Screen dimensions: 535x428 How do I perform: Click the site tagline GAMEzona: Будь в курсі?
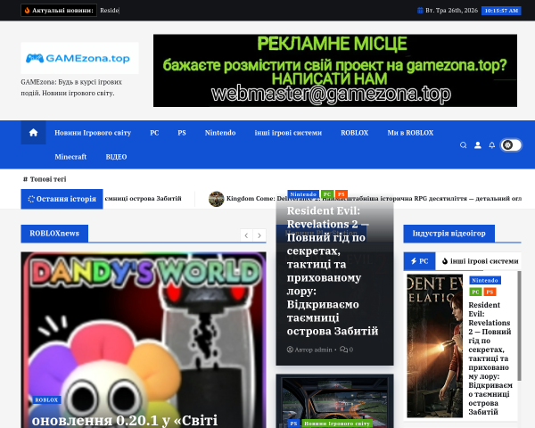click(71, 87)
